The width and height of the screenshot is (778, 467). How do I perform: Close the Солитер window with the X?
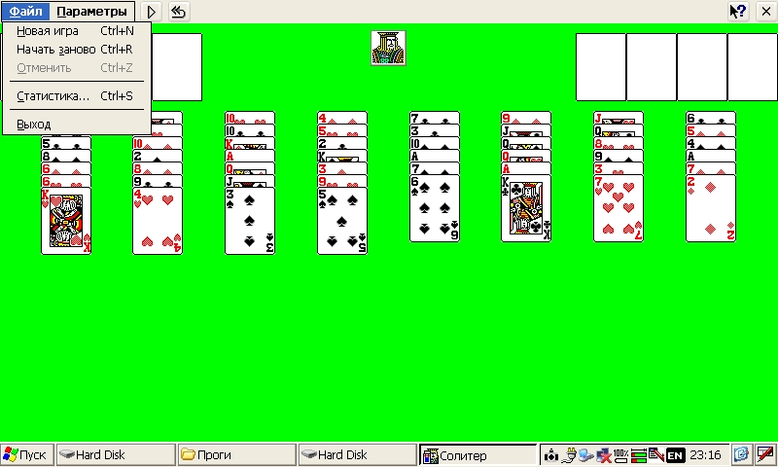click(x=765, y=11)
